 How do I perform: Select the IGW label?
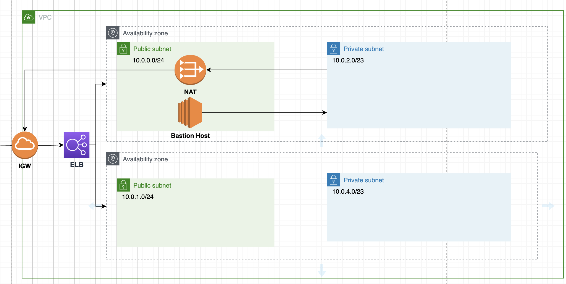(x=25, y=166)
